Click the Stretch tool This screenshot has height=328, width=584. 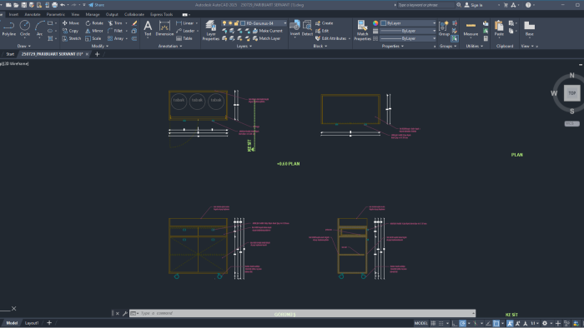coord(72,38)
